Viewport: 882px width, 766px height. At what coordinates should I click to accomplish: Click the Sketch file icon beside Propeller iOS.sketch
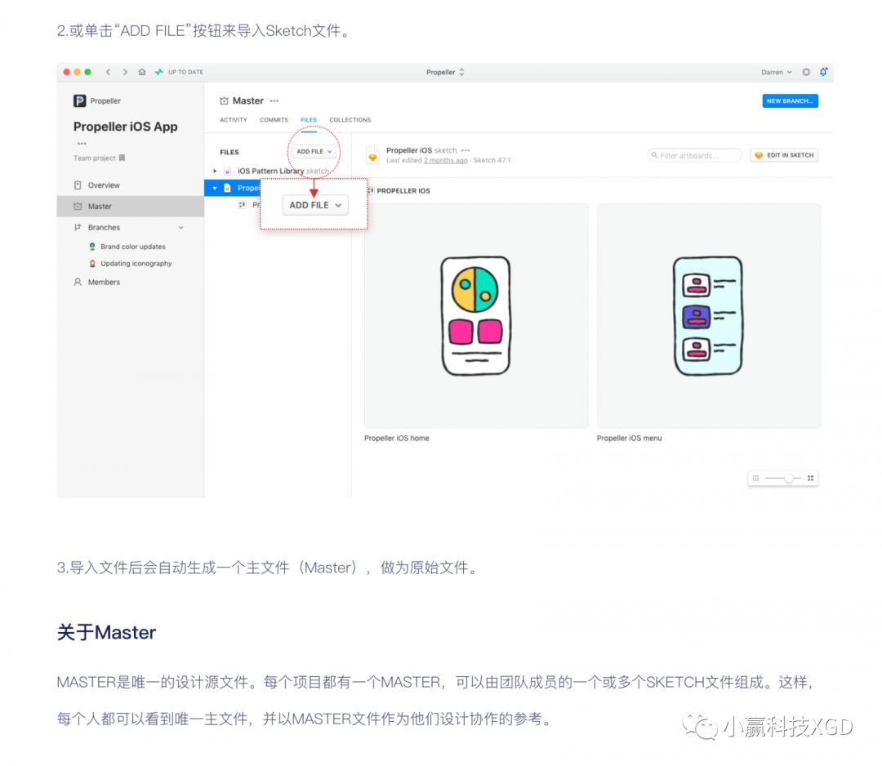click(x=372, y=155)
